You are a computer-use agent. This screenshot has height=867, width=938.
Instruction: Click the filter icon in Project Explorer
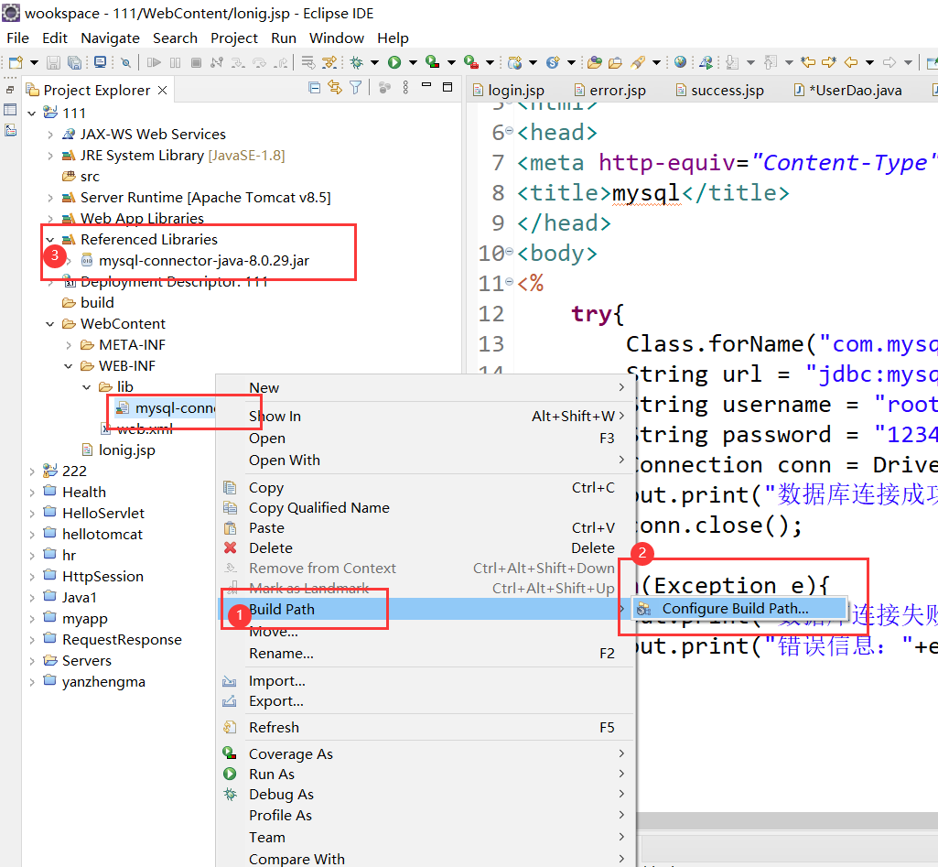tap(356, 88)
